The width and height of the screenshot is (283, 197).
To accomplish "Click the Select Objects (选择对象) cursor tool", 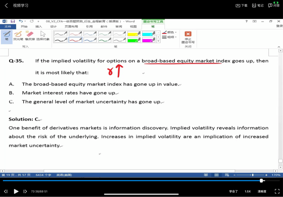I will [x=43, y=36].
